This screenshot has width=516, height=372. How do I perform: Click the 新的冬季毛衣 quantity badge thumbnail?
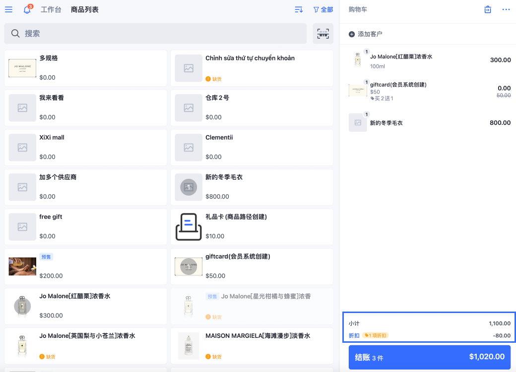pos(189,187)
